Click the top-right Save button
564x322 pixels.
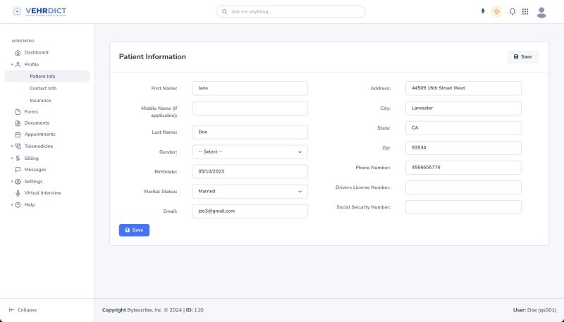click(522, 56)
